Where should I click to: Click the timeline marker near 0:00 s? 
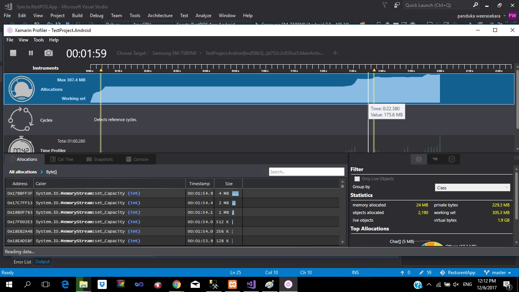tap(101, 70)
